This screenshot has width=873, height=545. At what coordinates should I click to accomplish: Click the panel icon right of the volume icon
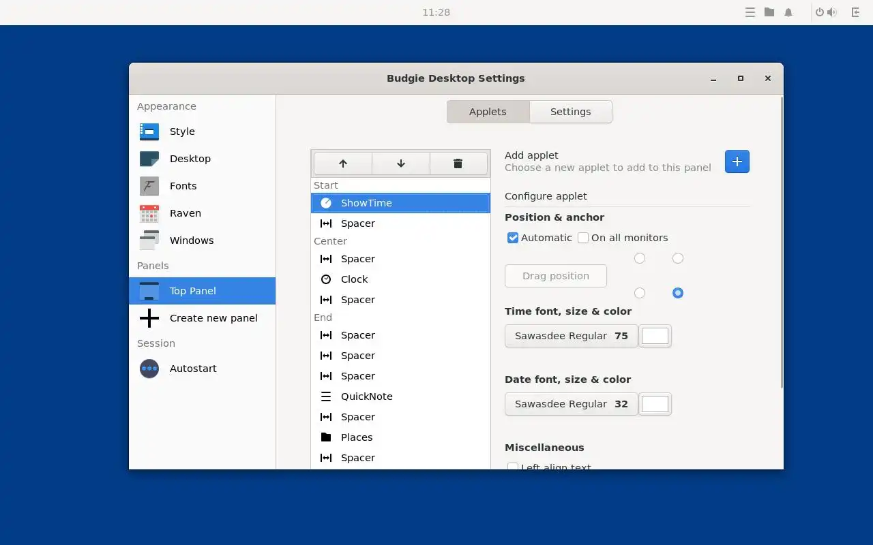coord(856,12)
